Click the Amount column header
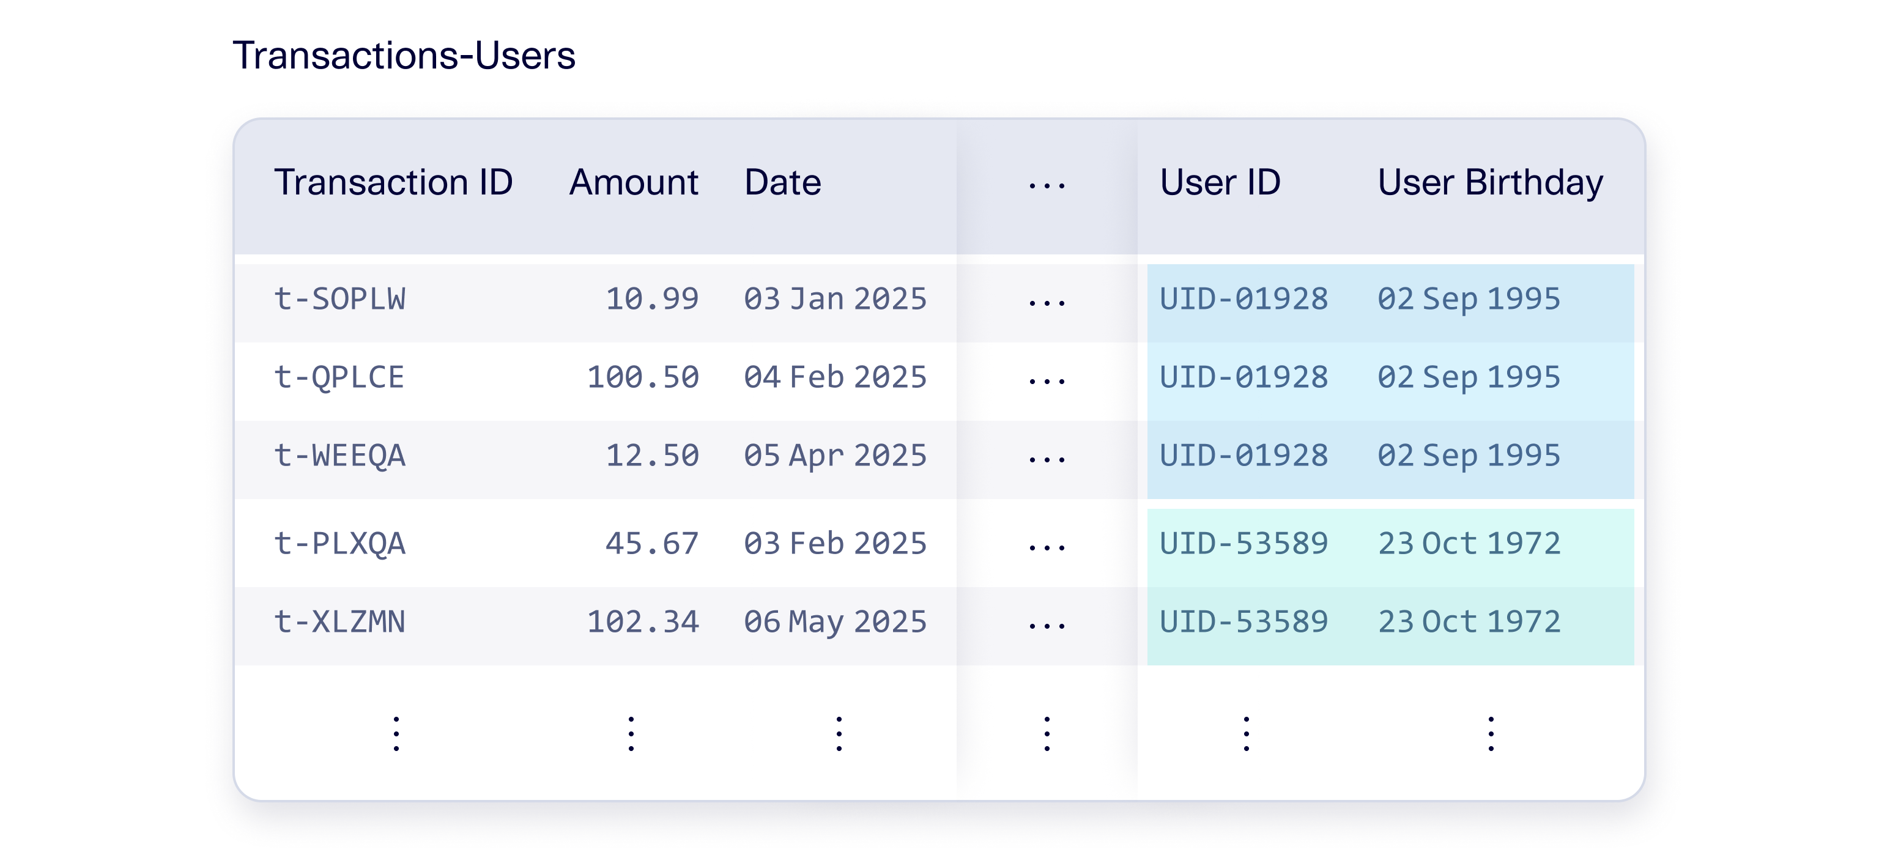1879x866 pixels. point(633,182)
